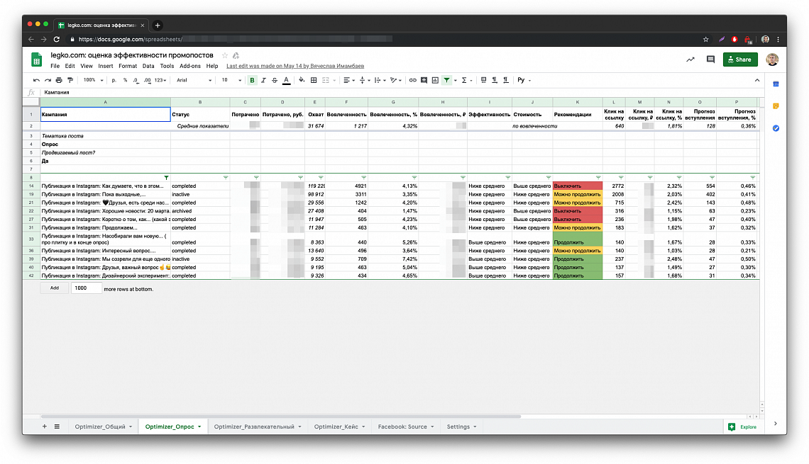Open filter dropdown in Кампания column

(166, 178)
